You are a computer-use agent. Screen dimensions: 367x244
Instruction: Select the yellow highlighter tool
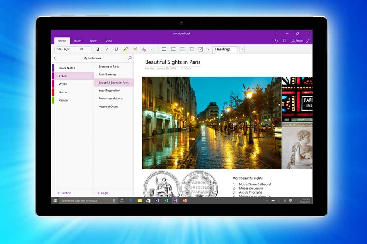125,49
